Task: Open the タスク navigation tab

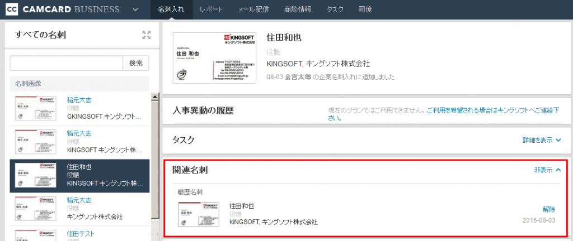Action: (335, 10)
